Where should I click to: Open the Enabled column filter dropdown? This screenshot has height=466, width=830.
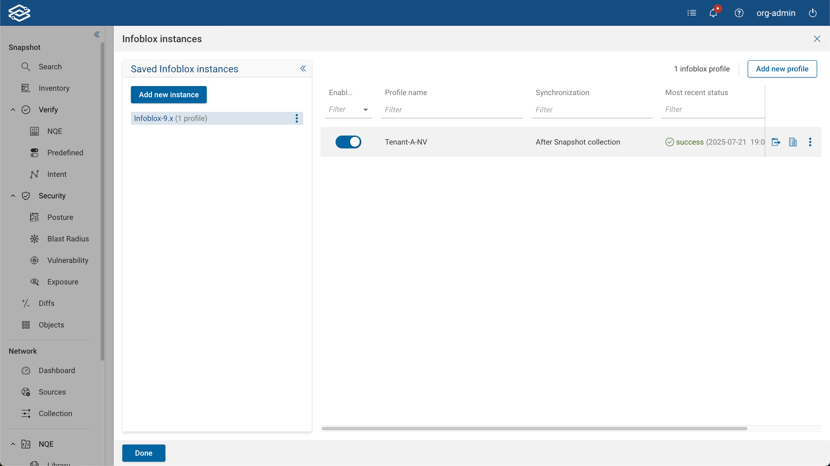(x=365, y=109)
